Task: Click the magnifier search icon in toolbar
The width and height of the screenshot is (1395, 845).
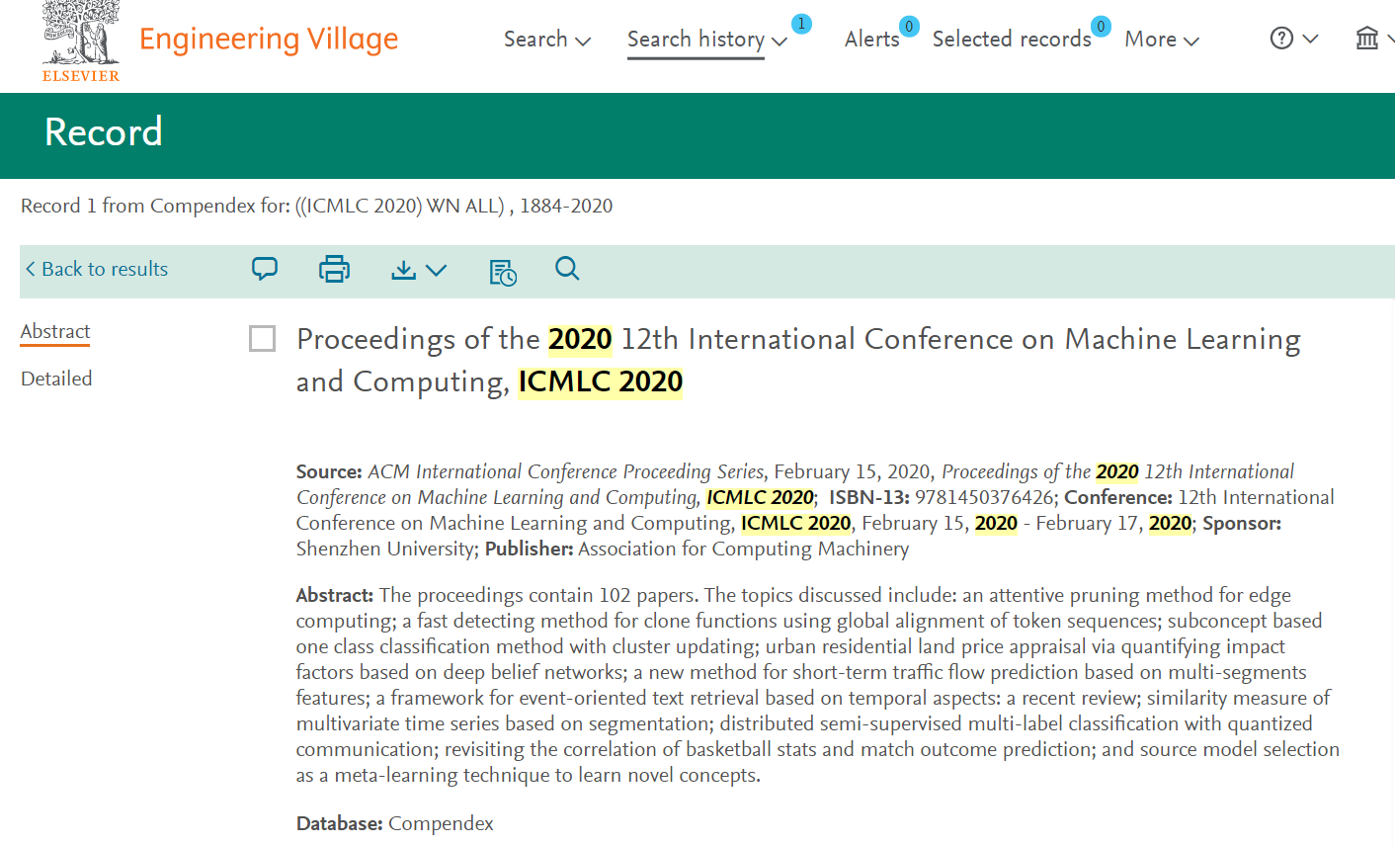Action: pyautogui.click(x=567, y=268)
